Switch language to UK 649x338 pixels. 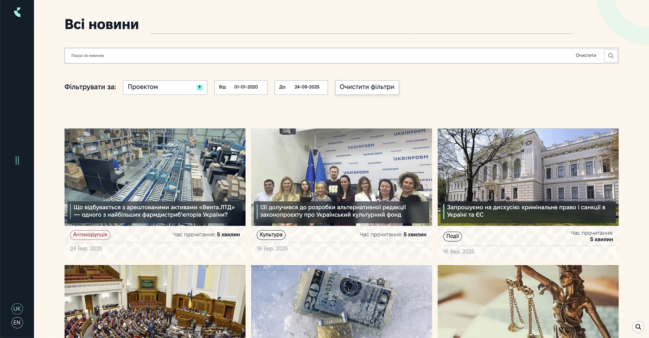pos(17,309)
